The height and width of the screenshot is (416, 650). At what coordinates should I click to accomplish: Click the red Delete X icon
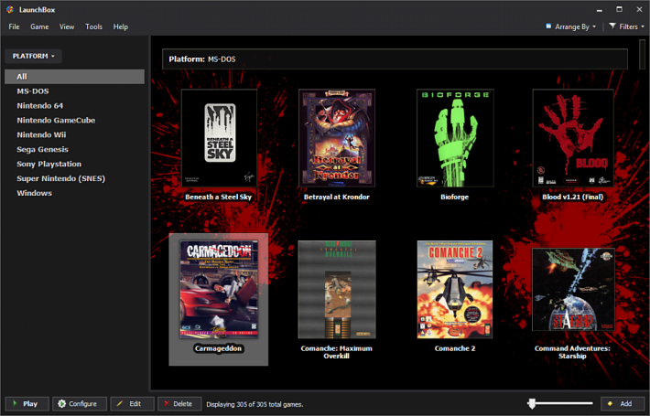click(x=167, y=403)
